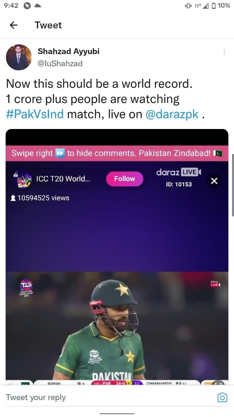Tap the @IuShahzad handle
This screenshot has height=417, width=234.
click(x=60, y=64)
